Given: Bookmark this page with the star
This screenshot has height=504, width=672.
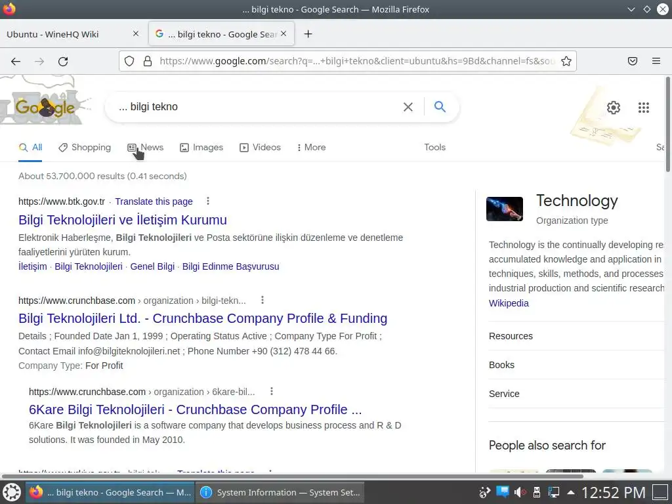Looking at the screenshot, I should [566, 61].
